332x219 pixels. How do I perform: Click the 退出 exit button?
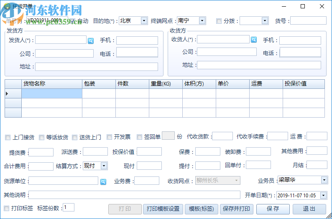click(309, 209)
